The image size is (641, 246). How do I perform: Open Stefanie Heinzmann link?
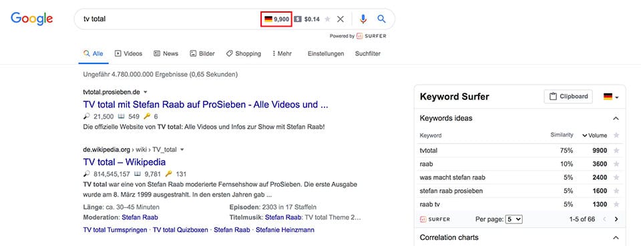coord(285,230)
